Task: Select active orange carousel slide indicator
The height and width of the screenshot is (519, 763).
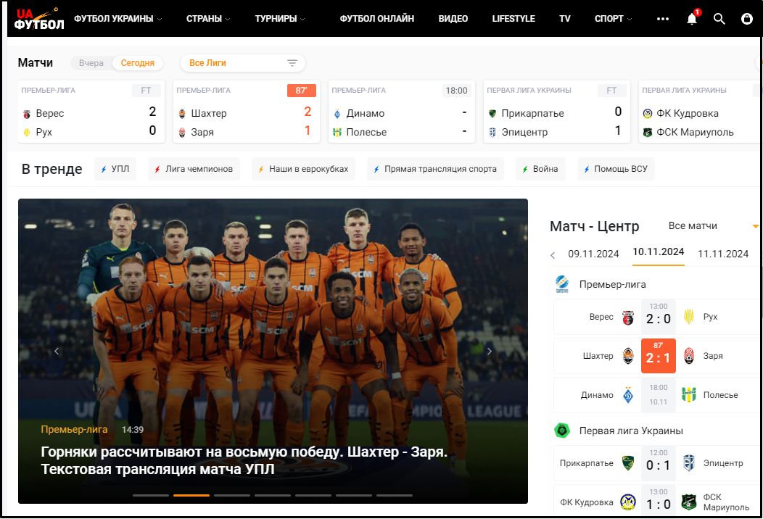Action: pyautogui.click(x=191, y=495)
